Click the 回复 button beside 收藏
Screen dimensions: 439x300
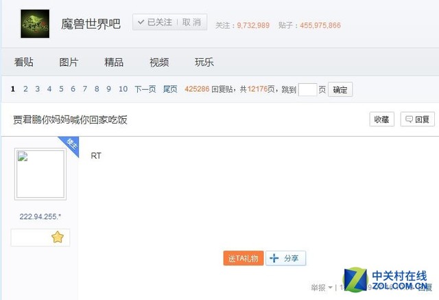(x=418, y=119)
